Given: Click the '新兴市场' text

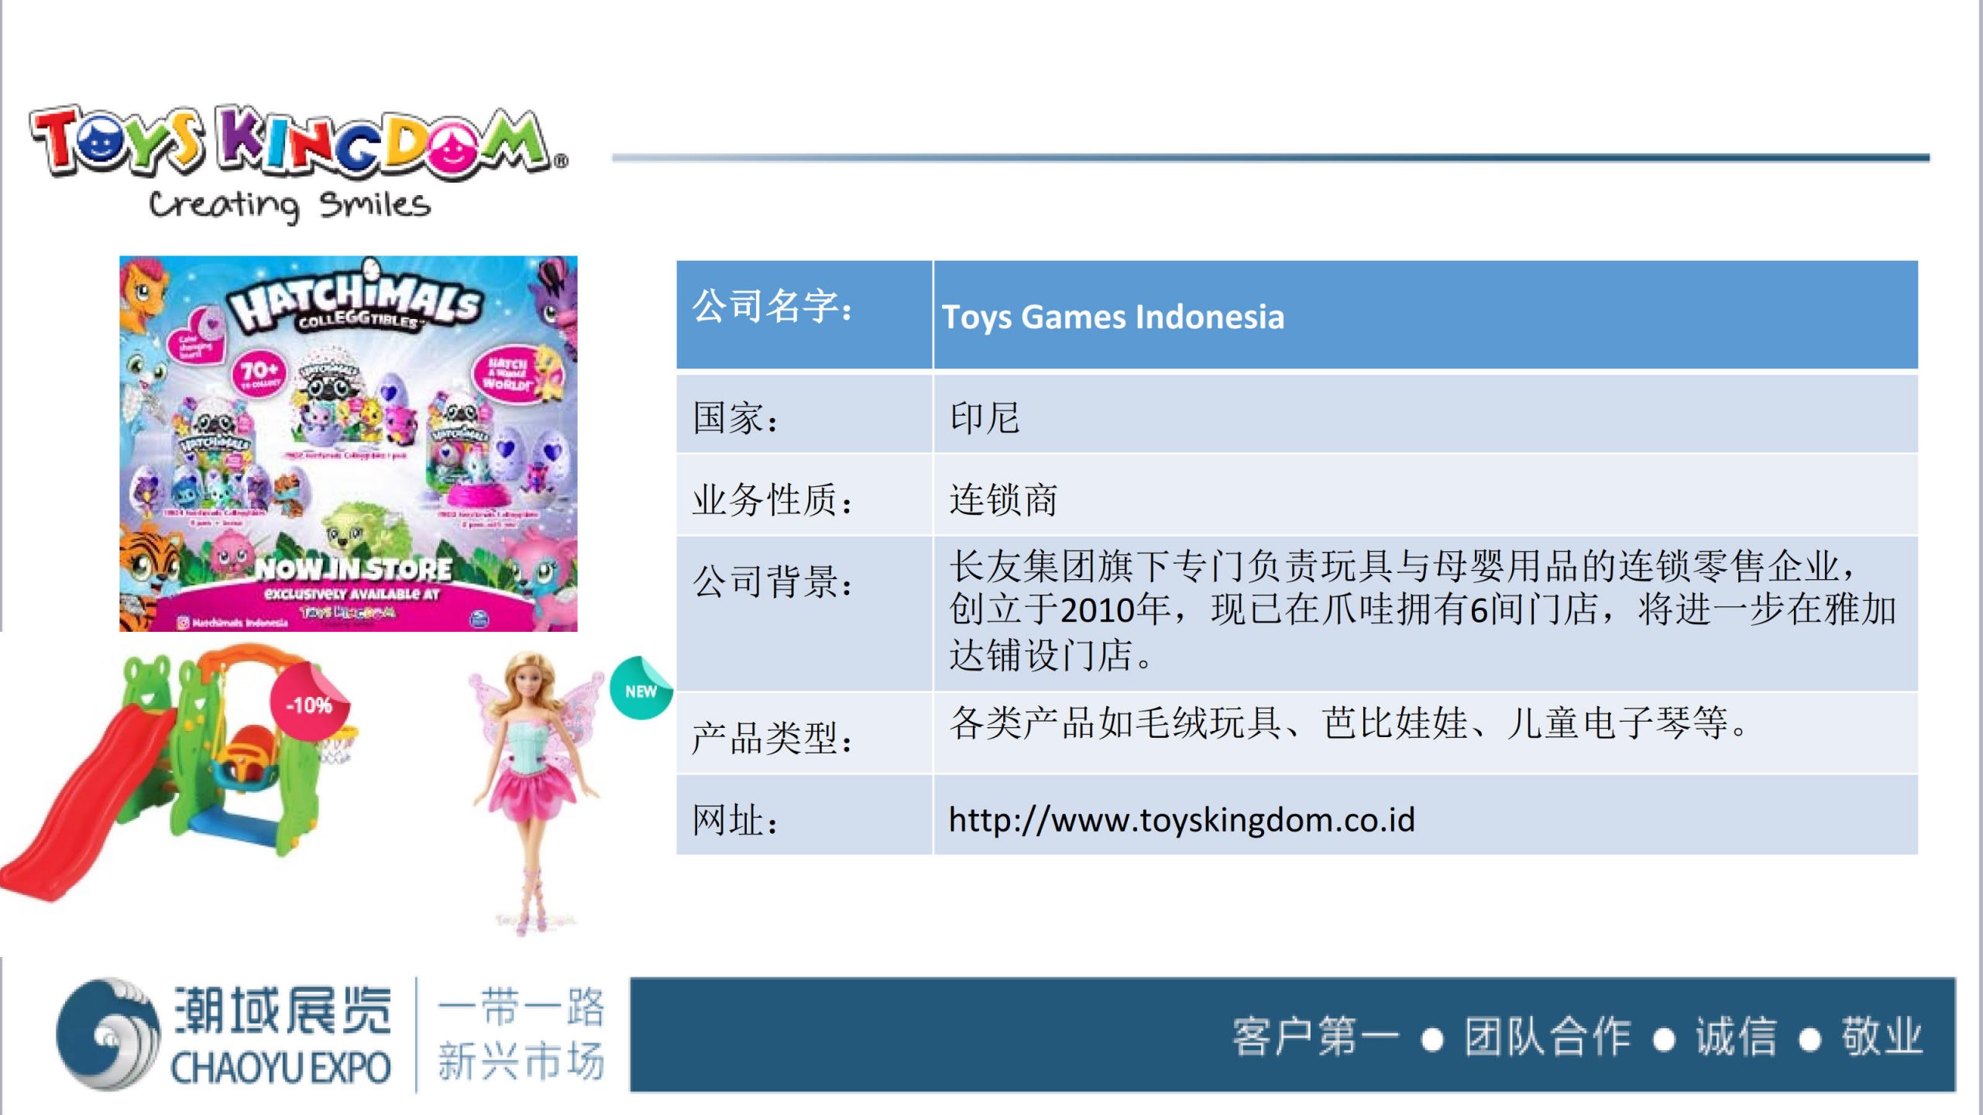Looking at the screenshot, I should (521, 1061).
